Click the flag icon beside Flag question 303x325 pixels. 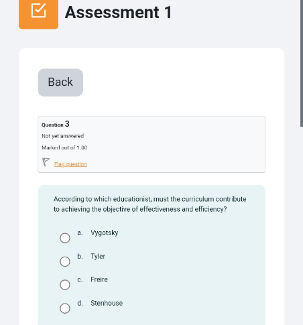[46, 162]
